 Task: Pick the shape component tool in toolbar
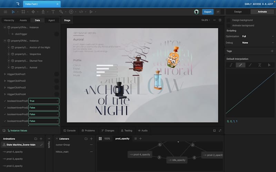[33, 12]
